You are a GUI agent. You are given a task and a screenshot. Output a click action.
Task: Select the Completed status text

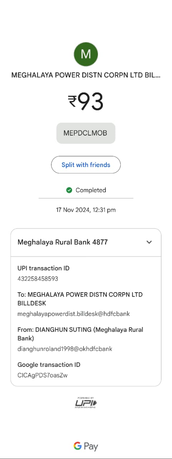[x=91, y=190]
